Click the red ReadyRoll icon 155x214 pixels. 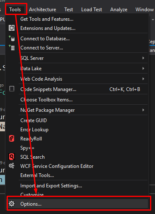[x=12, y=138]
